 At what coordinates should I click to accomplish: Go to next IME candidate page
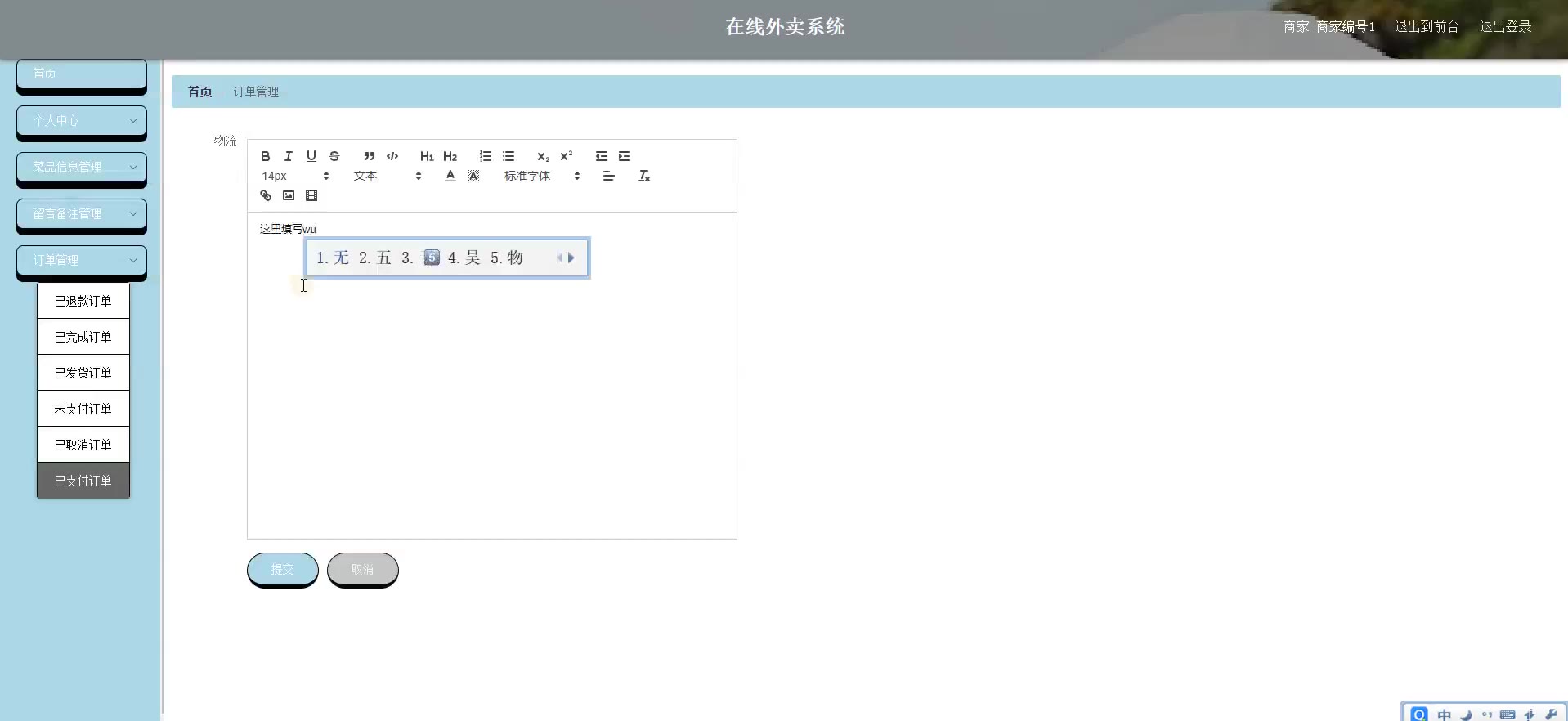(x=571, y=258)
